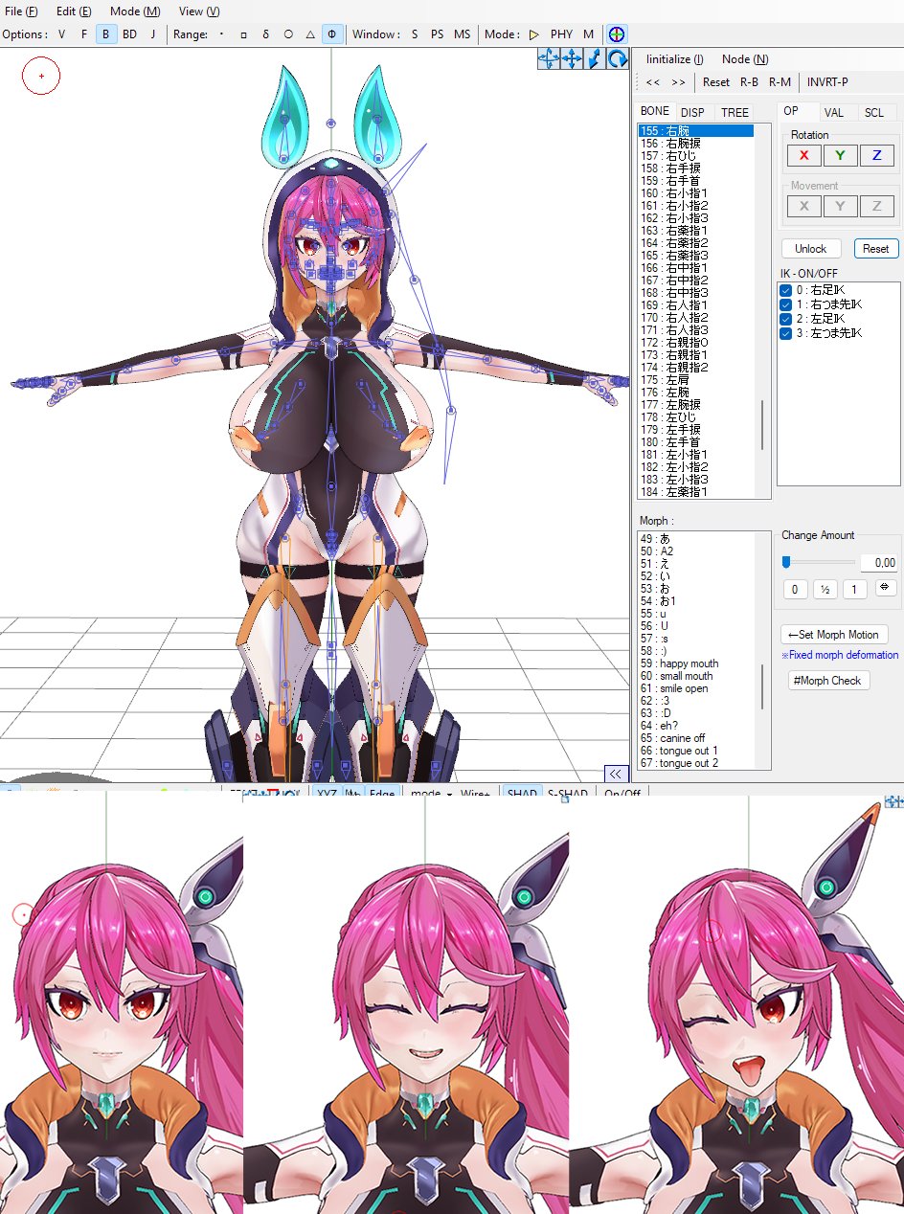Switch to the TREE tab
This screenshot has width=904, height=1214.
[x=734, y=113]
